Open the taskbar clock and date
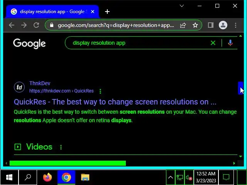The image size is (247, 185). [x=206, y=177]
